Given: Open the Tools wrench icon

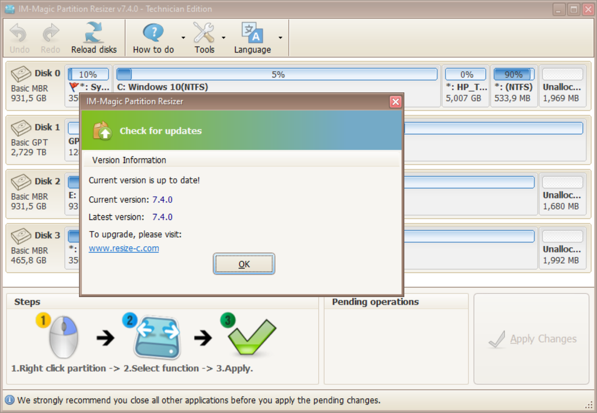Looking at the screenshot, I should point(204,33).
